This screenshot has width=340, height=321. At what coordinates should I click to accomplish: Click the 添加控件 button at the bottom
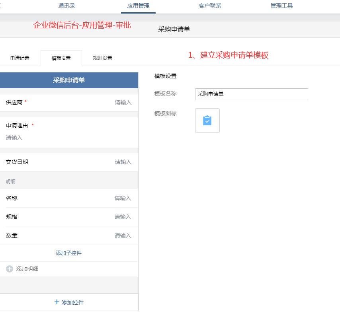(69, 302)
